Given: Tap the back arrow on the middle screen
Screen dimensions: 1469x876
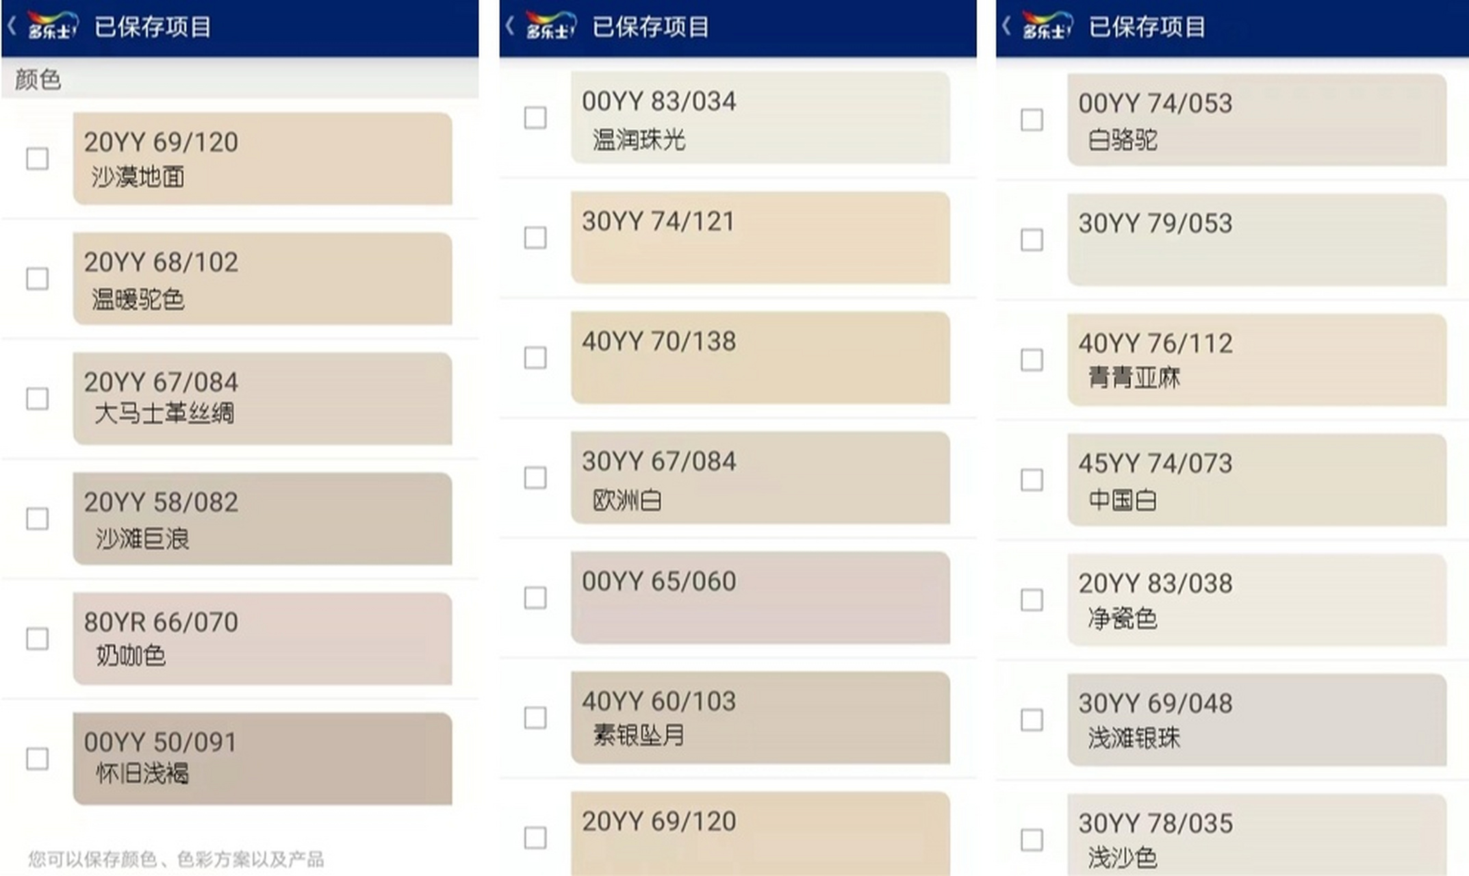Looking at the screenshot, I should 509,27.
